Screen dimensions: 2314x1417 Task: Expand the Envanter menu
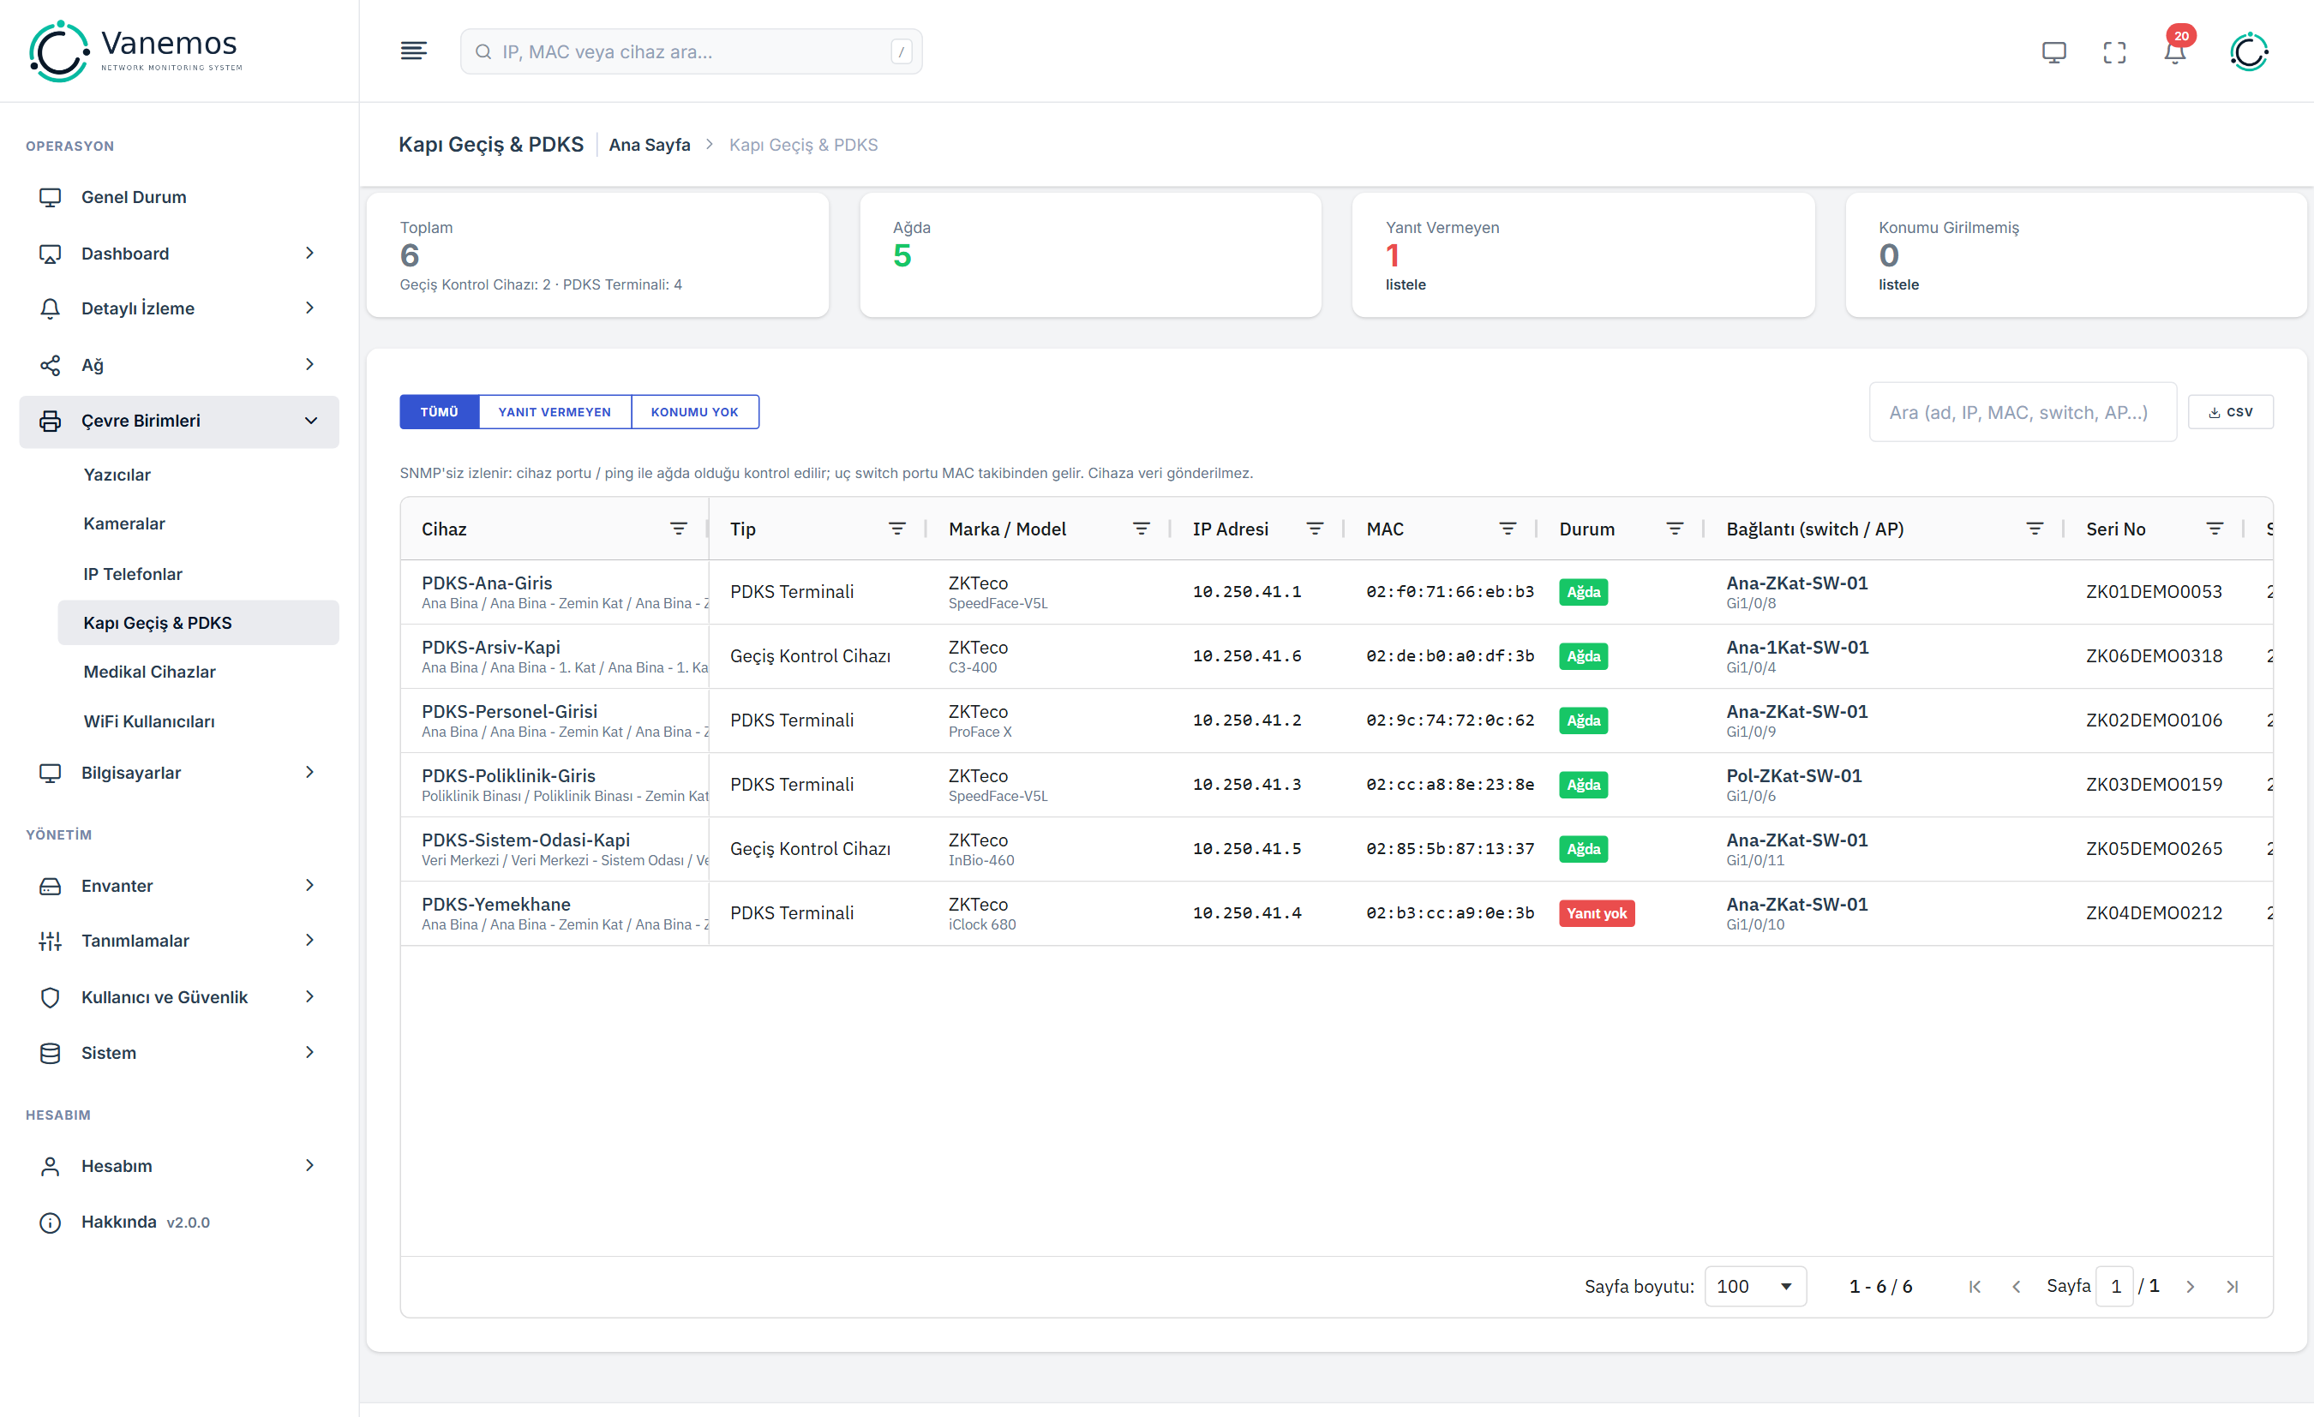[x=179, y=886]
